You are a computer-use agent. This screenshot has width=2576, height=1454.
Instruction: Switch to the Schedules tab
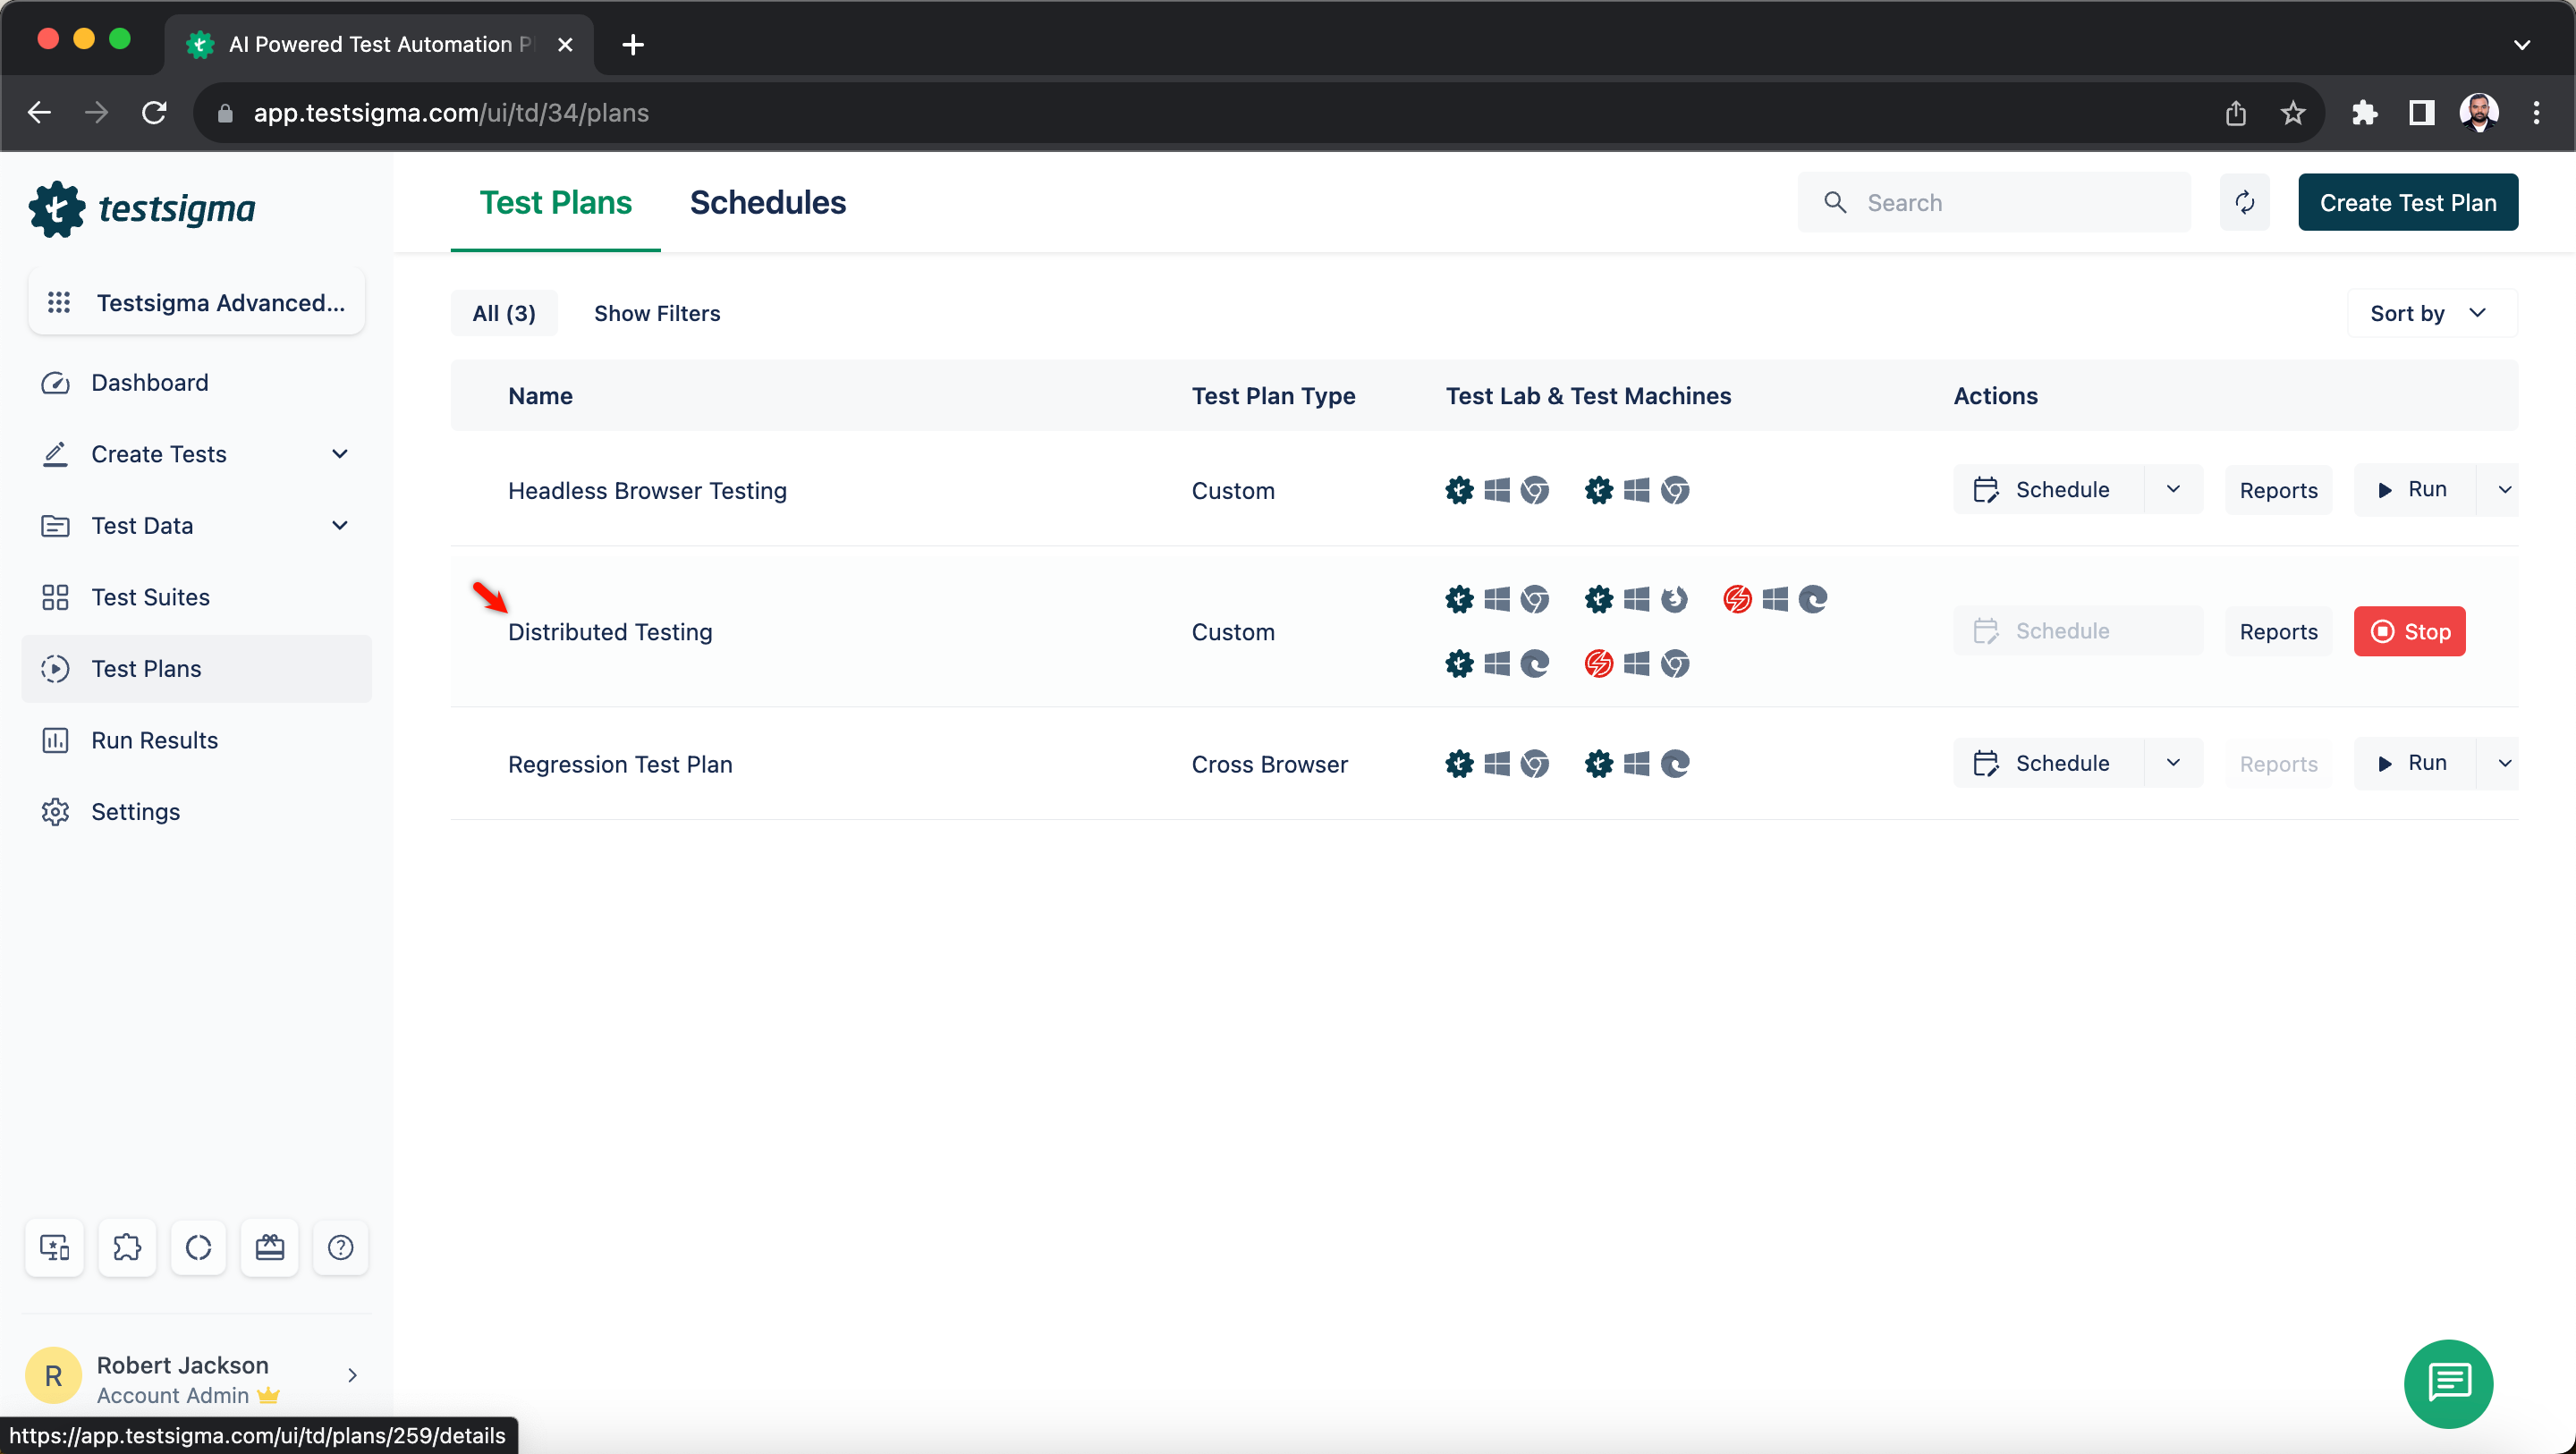[x=769, y=202]
